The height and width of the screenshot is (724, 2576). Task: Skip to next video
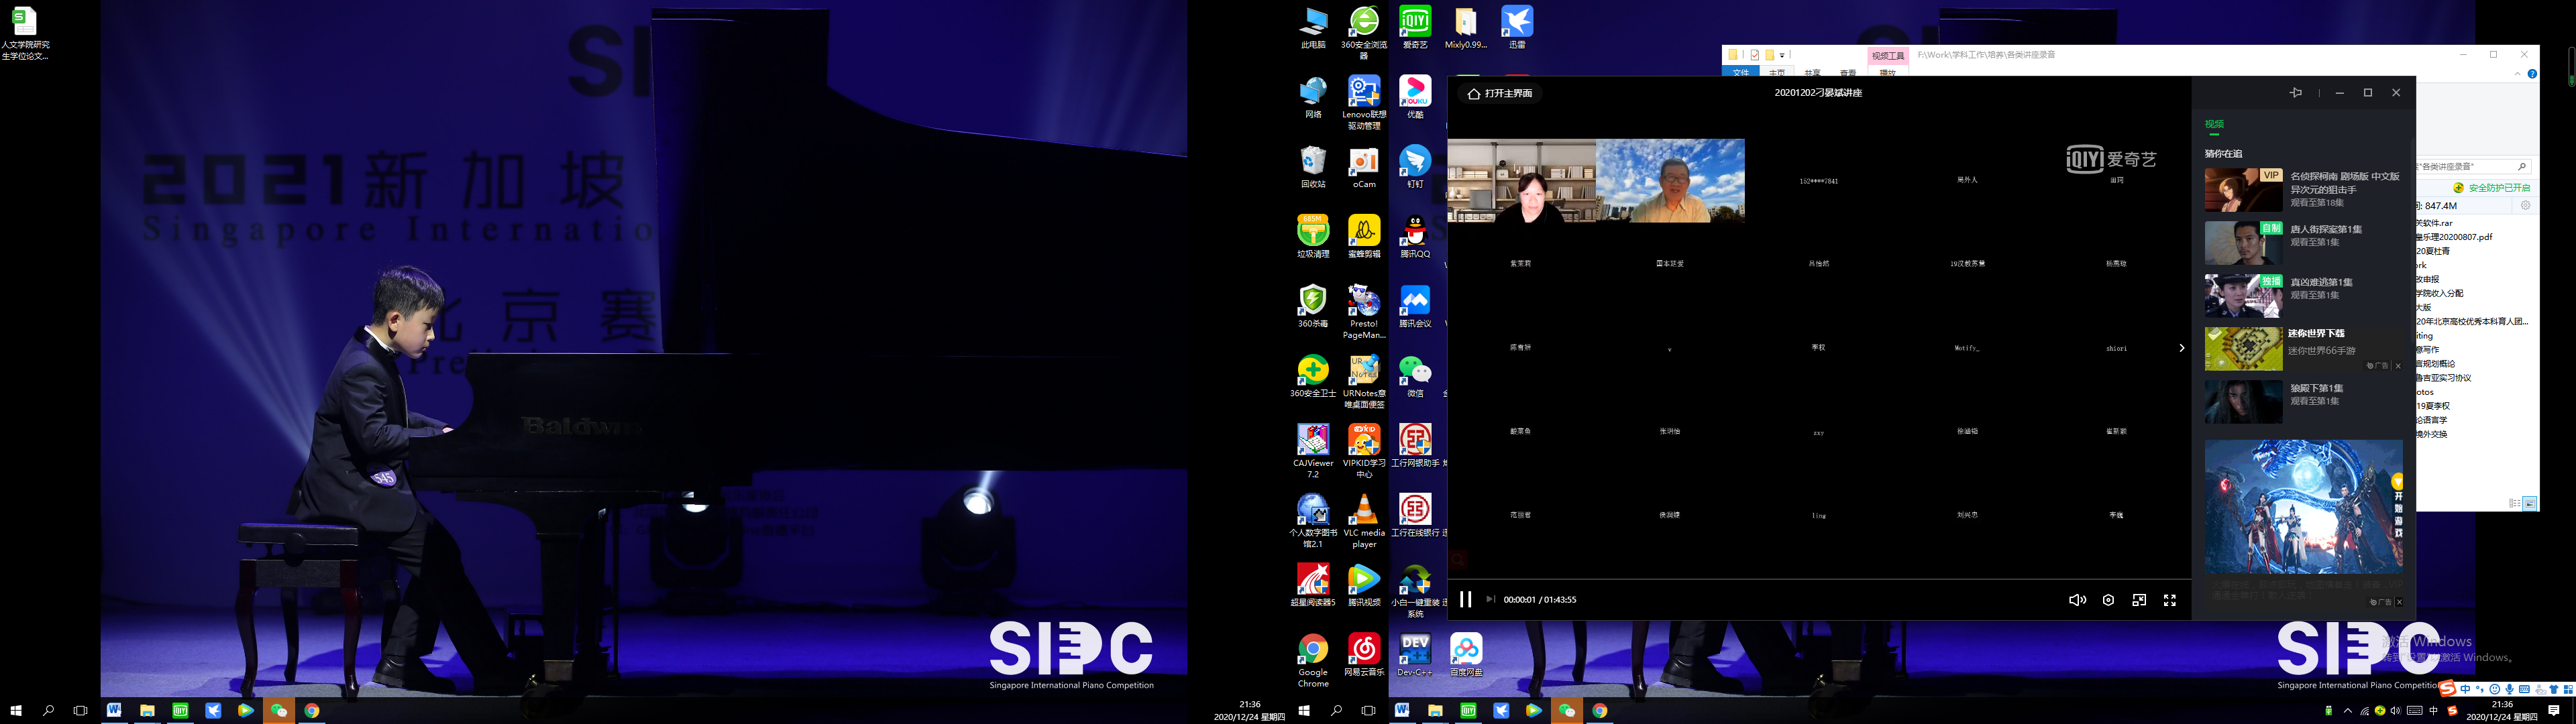(x=1490, y=599)
